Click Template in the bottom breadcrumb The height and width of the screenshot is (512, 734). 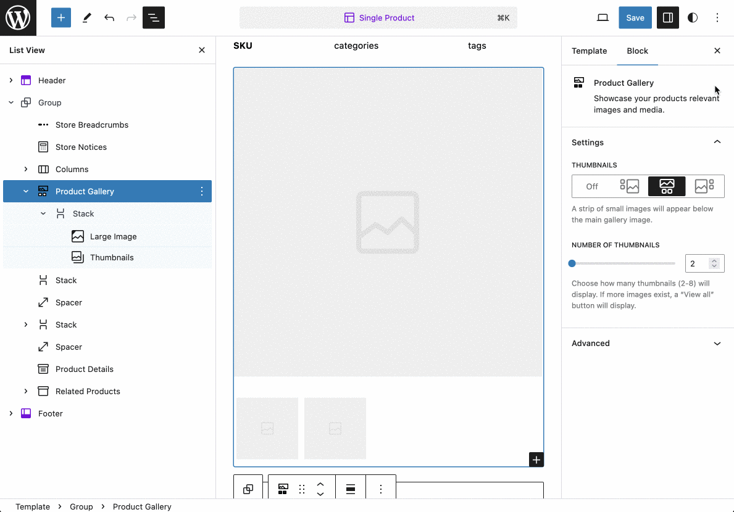[33, 506]
